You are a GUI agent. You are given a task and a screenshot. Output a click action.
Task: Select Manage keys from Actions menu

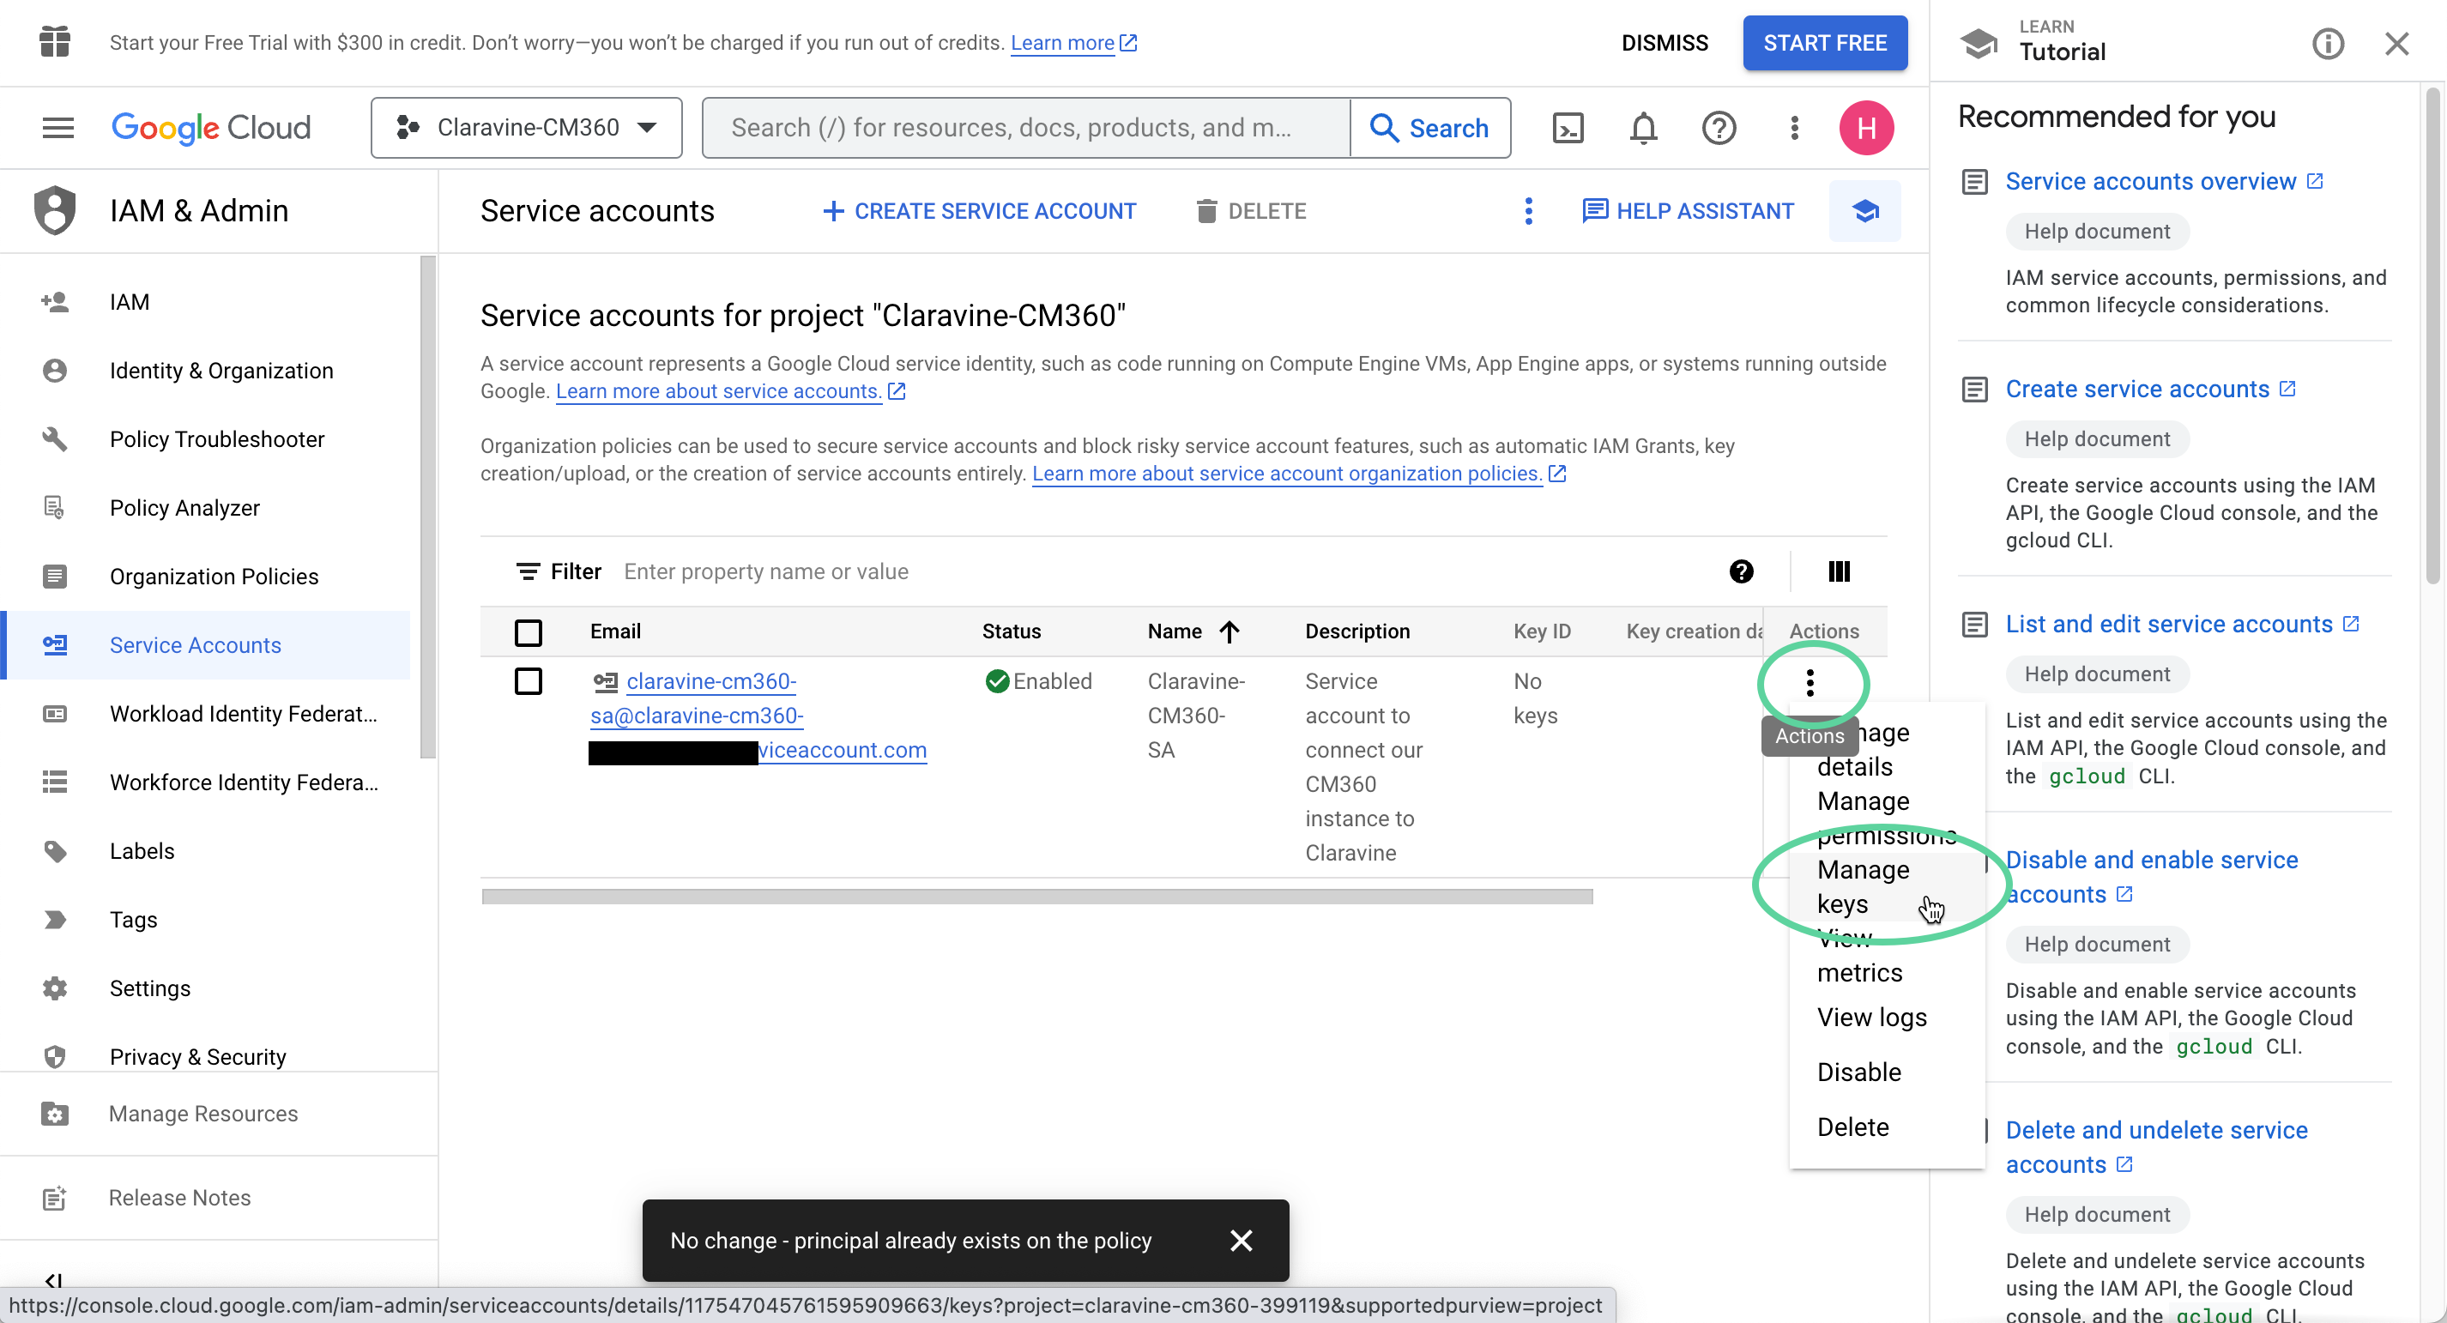click(1862, 887)
